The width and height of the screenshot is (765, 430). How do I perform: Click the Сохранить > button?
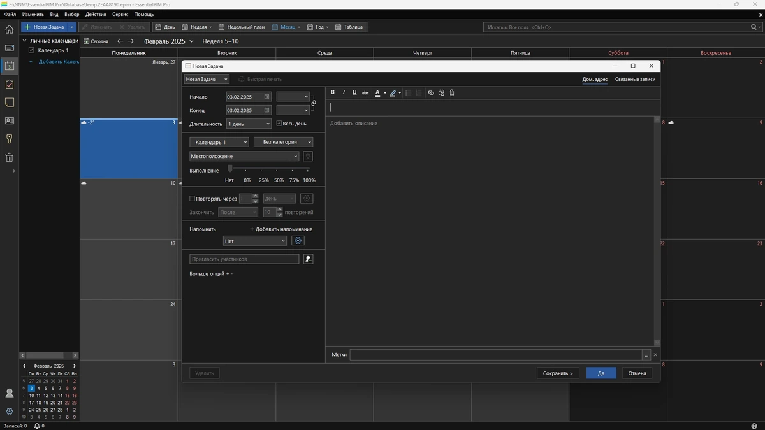(x=558, y=373)
